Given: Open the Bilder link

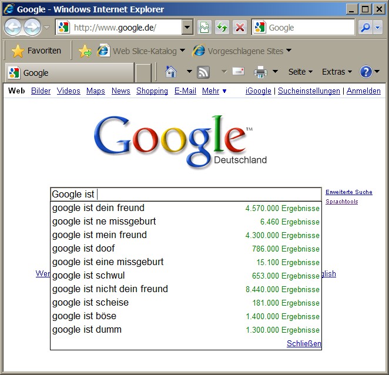Looking at the screenshot, I should pos(41,91).
